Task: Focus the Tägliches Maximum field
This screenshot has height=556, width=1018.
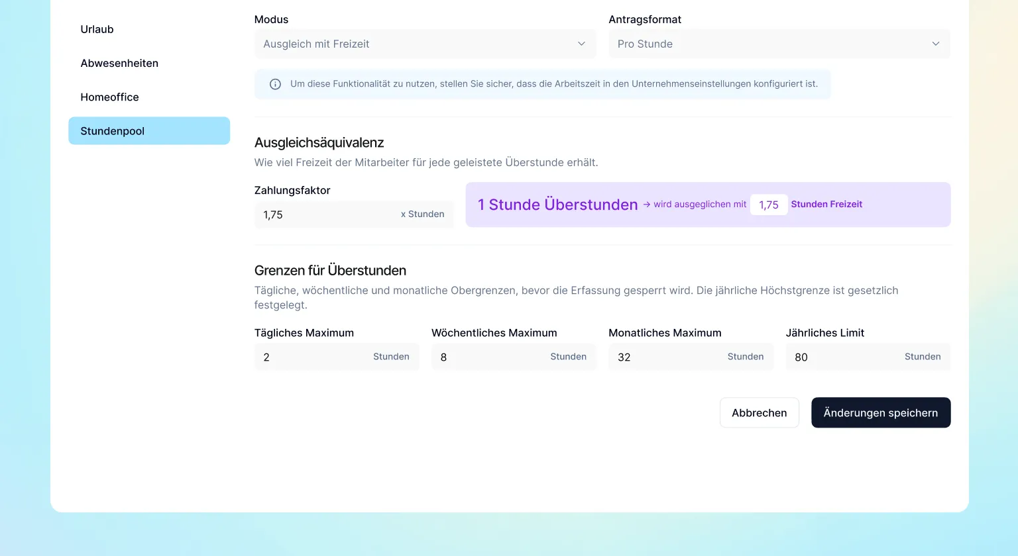Action: tap(337, 357)
